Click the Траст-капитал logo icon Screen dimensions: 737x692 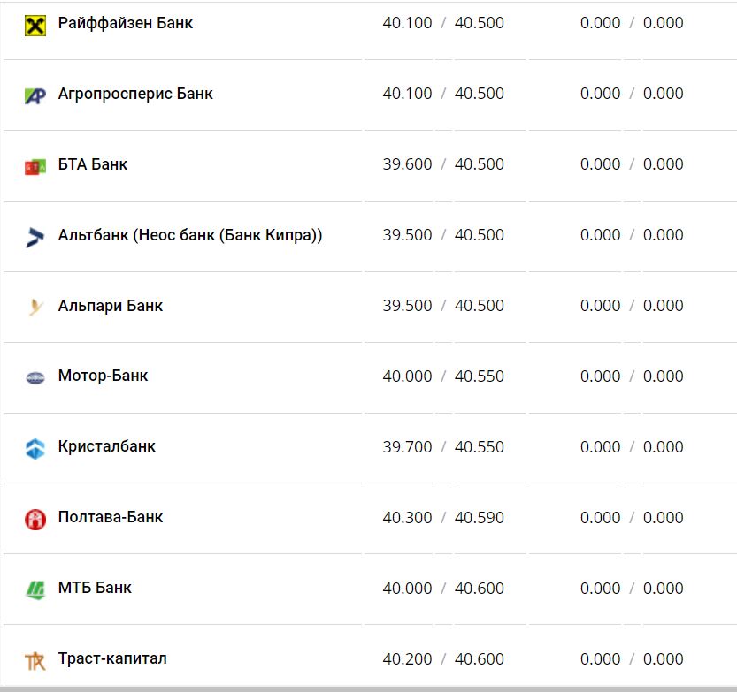click(x=35, y=661)
